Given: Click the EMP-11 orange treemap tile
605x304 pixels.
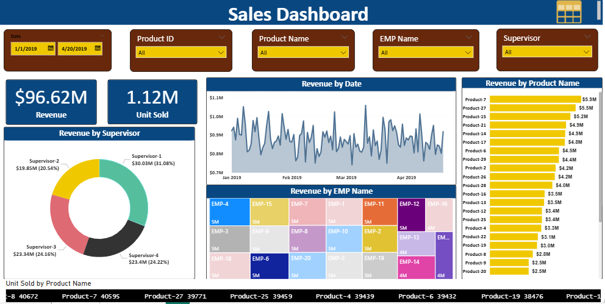Looking at the screenshot, I should pyautogui.click(x=379, y=211).
